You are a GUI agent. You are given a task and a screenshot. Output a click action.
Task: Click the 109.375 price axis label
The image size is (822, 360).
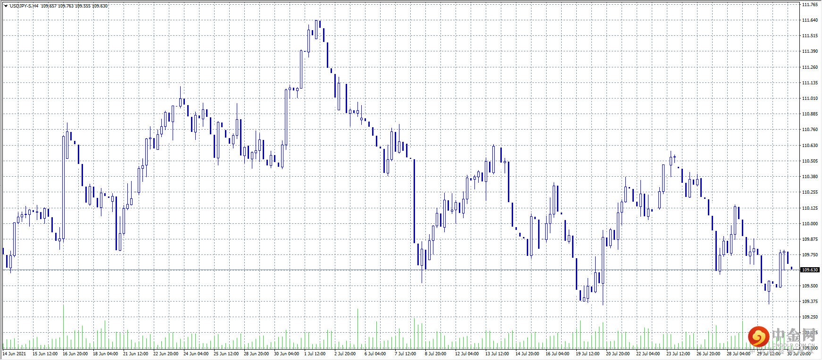pyautogui.click(x=810, y=302)
